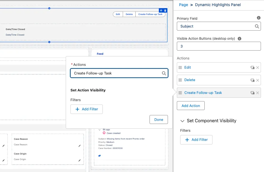Click Done in the action popover
264x172 pixels.
158,119
